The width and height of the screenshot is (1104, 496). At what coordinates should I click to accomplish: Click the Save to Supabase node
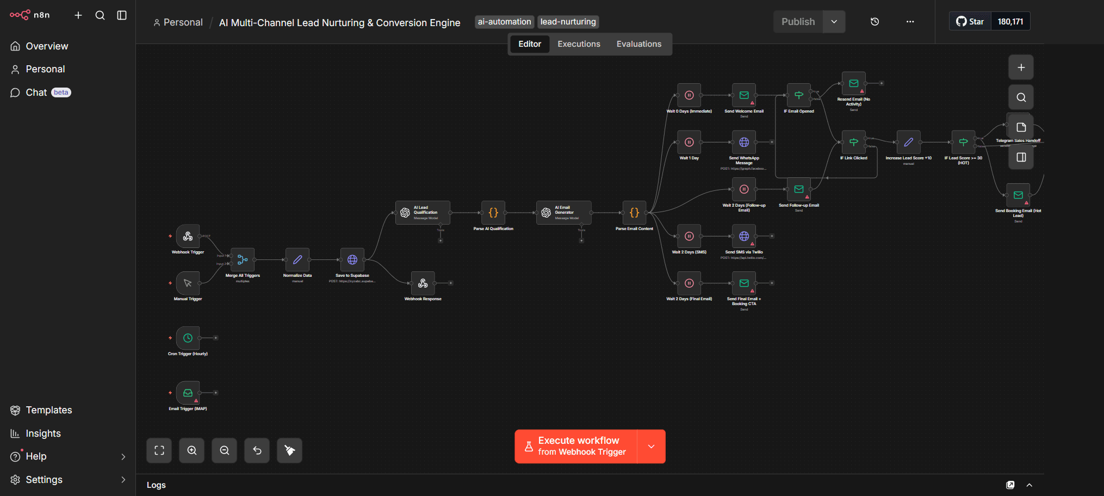(x=352, y=260)
